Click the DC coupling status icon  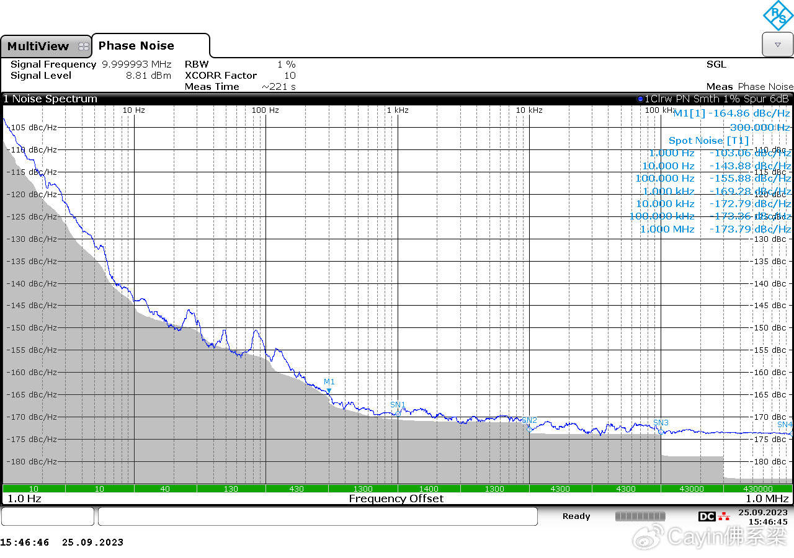[707, 516]
